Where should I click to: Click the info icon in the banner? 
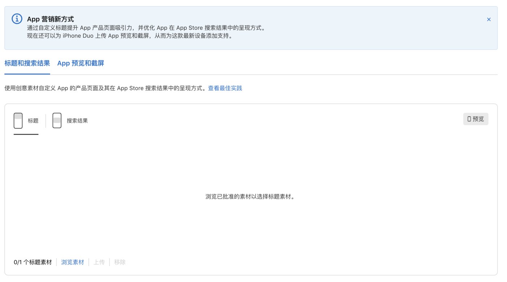coord(17,19)
